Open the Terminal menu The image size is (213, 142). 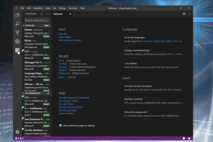73,8
